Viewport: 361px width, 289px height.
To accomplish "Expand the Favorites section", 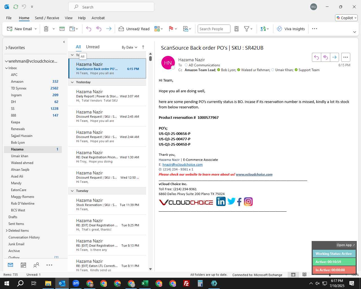I will point(6,48).
